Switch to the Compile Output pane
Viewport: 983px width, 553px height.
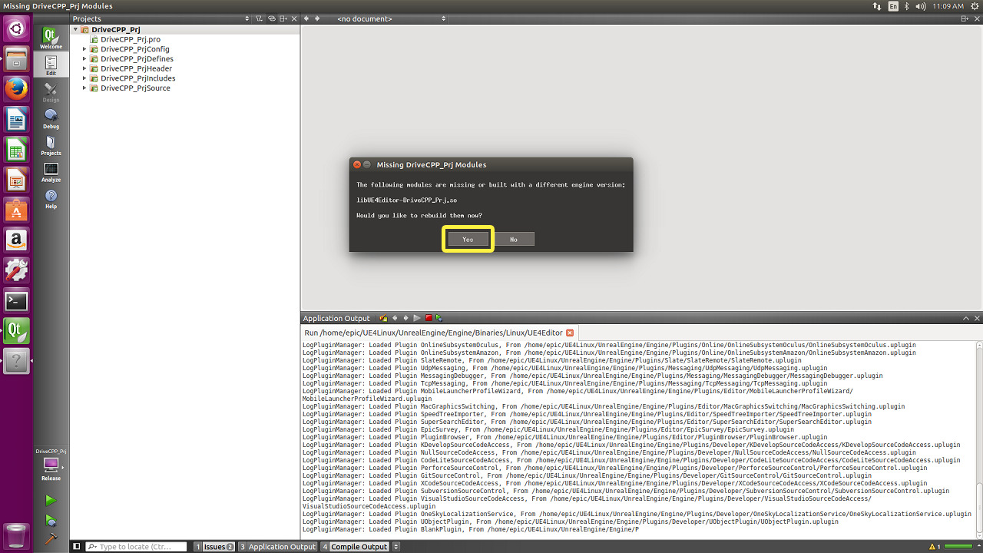356,547
